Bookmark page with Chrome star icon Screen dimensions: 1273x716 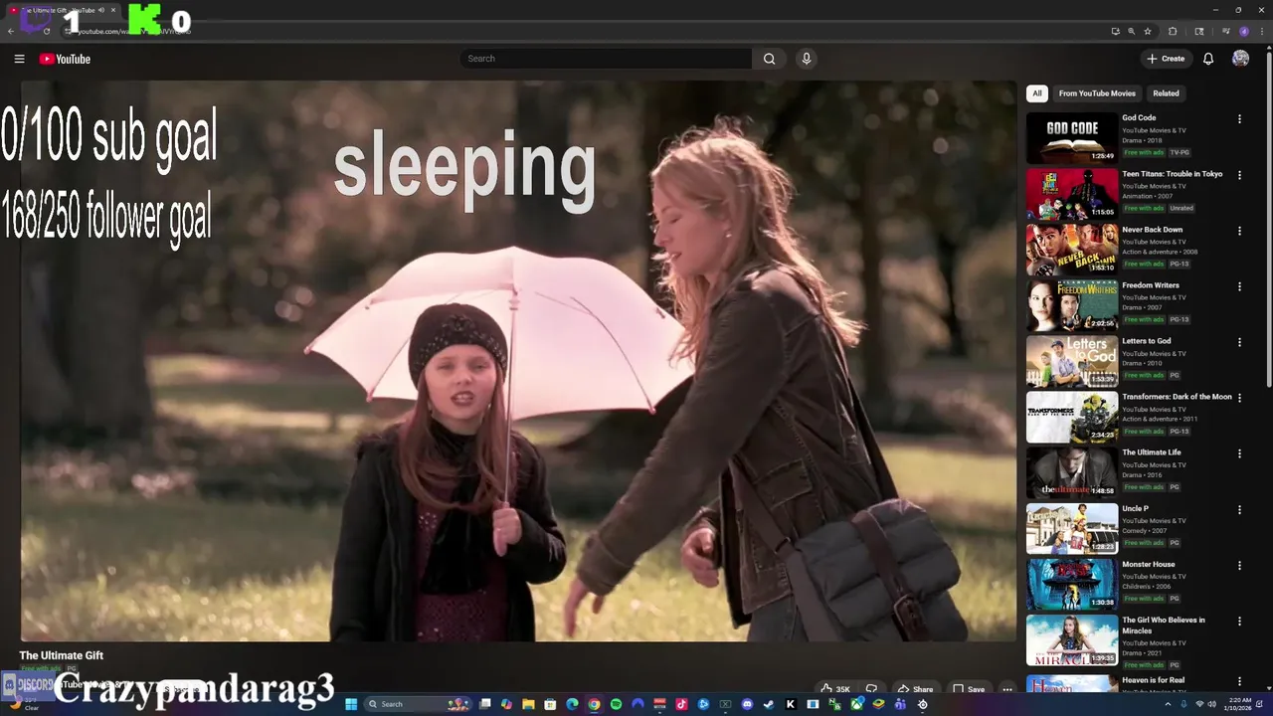(x=1148, y=31)
